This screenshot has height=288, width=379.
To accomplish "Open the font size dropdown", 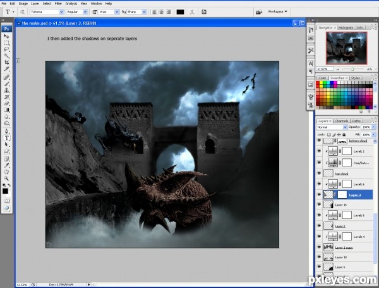I will point(117,12).
